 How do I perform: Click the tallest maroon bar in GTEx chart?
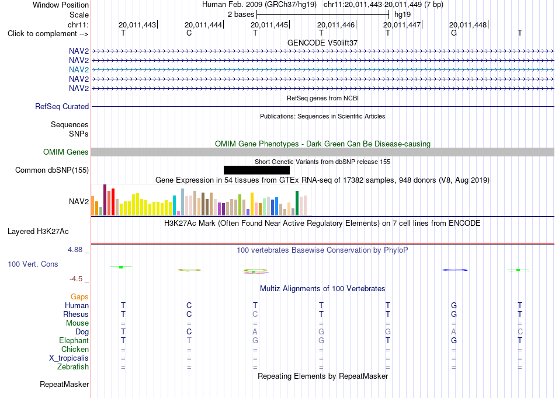(x=105, y=200)
